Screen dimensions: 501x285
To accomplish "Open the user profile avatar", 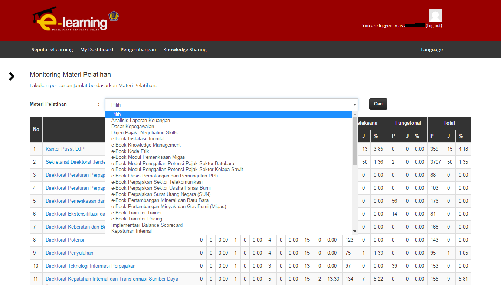I will point(435,16).
